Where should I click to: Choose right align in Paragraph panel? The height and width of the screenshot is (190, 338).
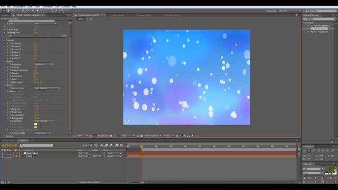coord(313,151)
